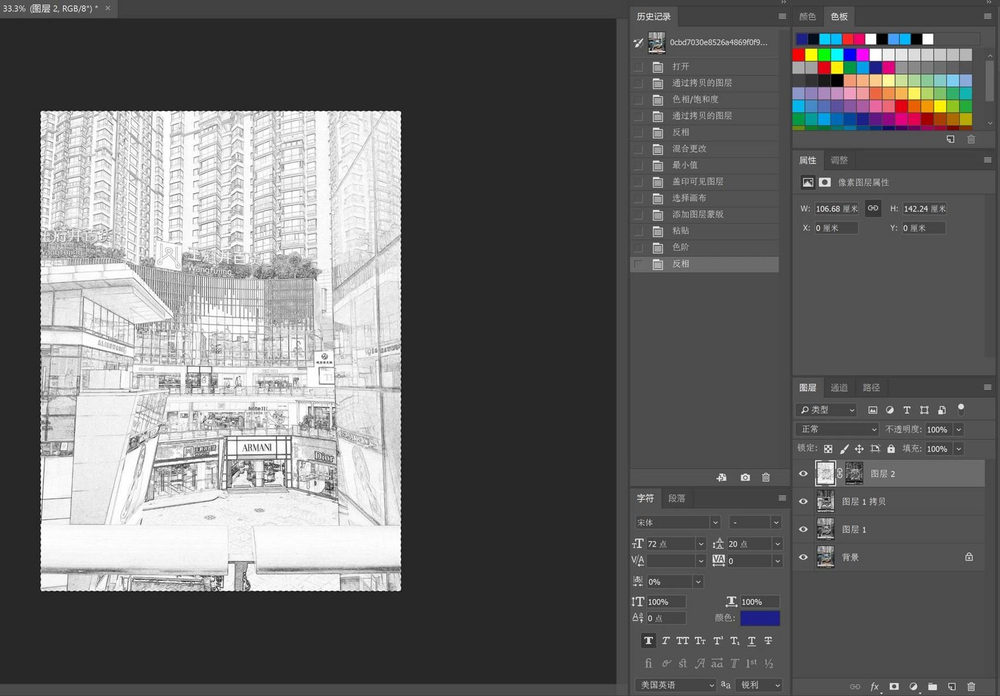This screenshot has width=1000, height=696.
Task: Select history state 打开
Action: tap(705, 66)
